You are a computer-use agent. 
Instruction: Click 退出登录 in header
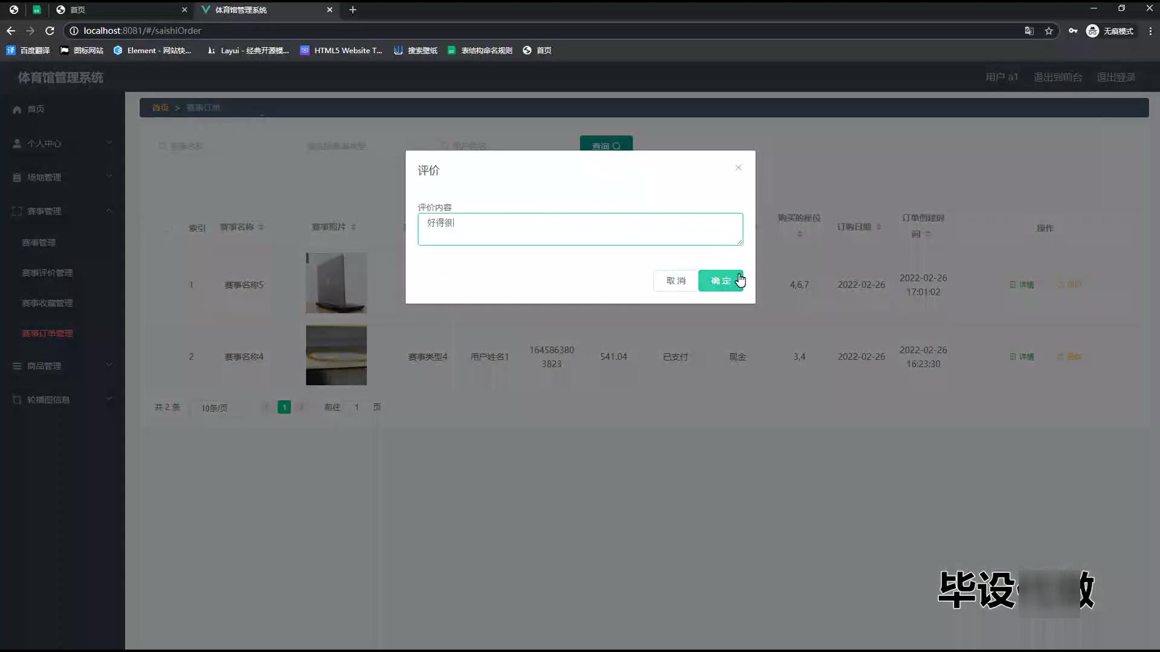1116,77
